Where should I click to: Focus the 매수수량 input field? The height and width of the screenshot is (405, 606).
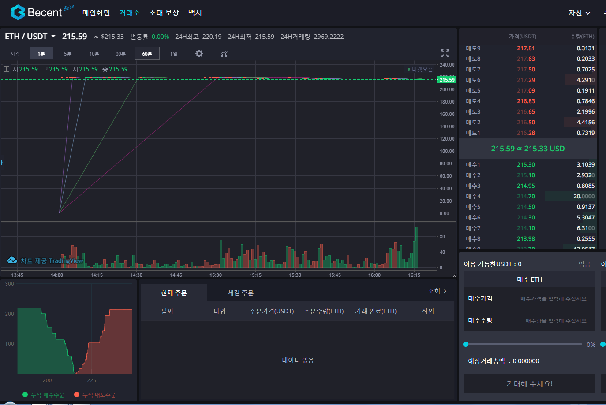point(529,320)
